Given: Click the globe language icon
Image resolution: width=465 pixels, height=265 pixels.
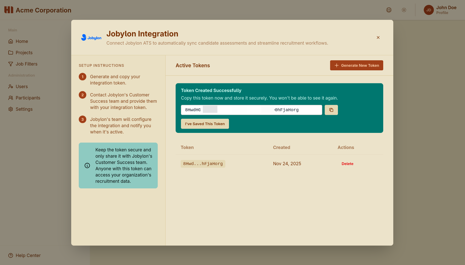Looking at the screenshot, I should pos(389,10).
